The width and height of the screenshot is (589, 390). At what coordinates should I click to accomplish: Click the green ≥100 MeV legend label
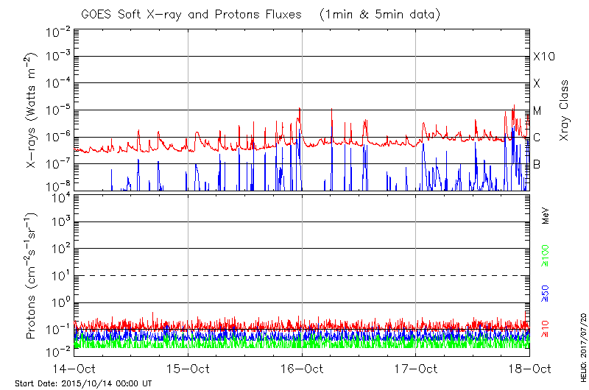coord(546,256)
